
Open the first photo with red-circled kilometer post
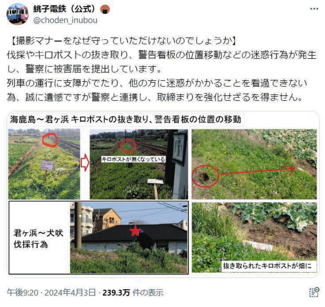click(x=44, y=164)
